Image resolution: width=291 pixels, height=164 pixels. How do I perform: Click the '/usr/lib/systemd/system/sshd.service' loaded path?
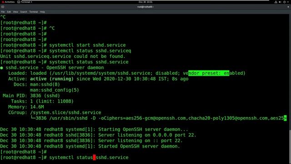(101, 73)
